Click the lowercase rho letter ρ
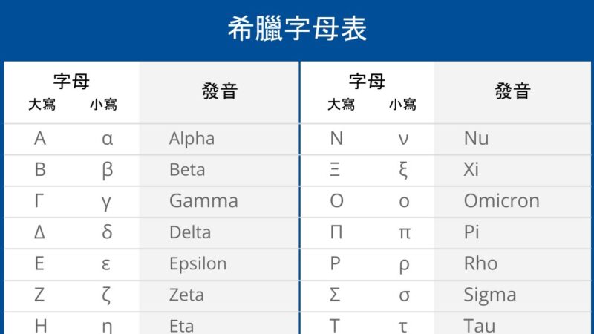The width and height of the screenshot is (594, 334). 404,265
